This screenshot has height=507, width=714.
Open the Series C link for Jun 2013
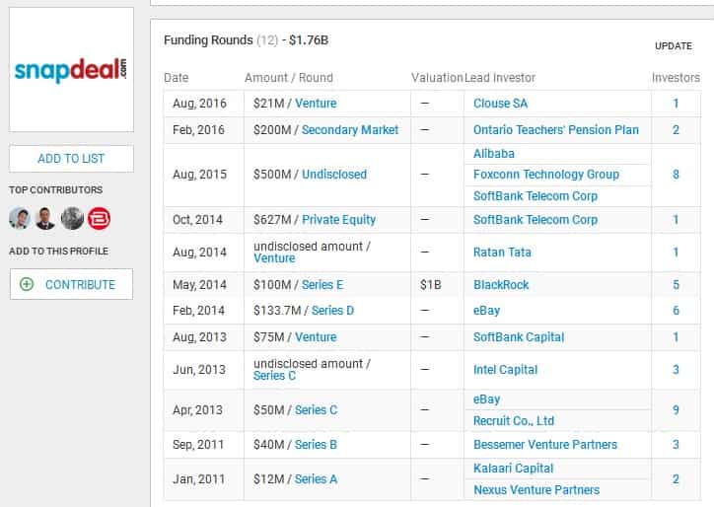coord(274,376)
